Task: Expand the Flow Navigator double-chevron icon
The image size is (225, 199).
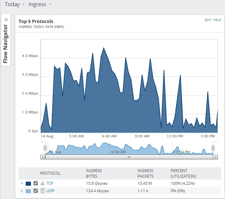Action: (6, 19)
